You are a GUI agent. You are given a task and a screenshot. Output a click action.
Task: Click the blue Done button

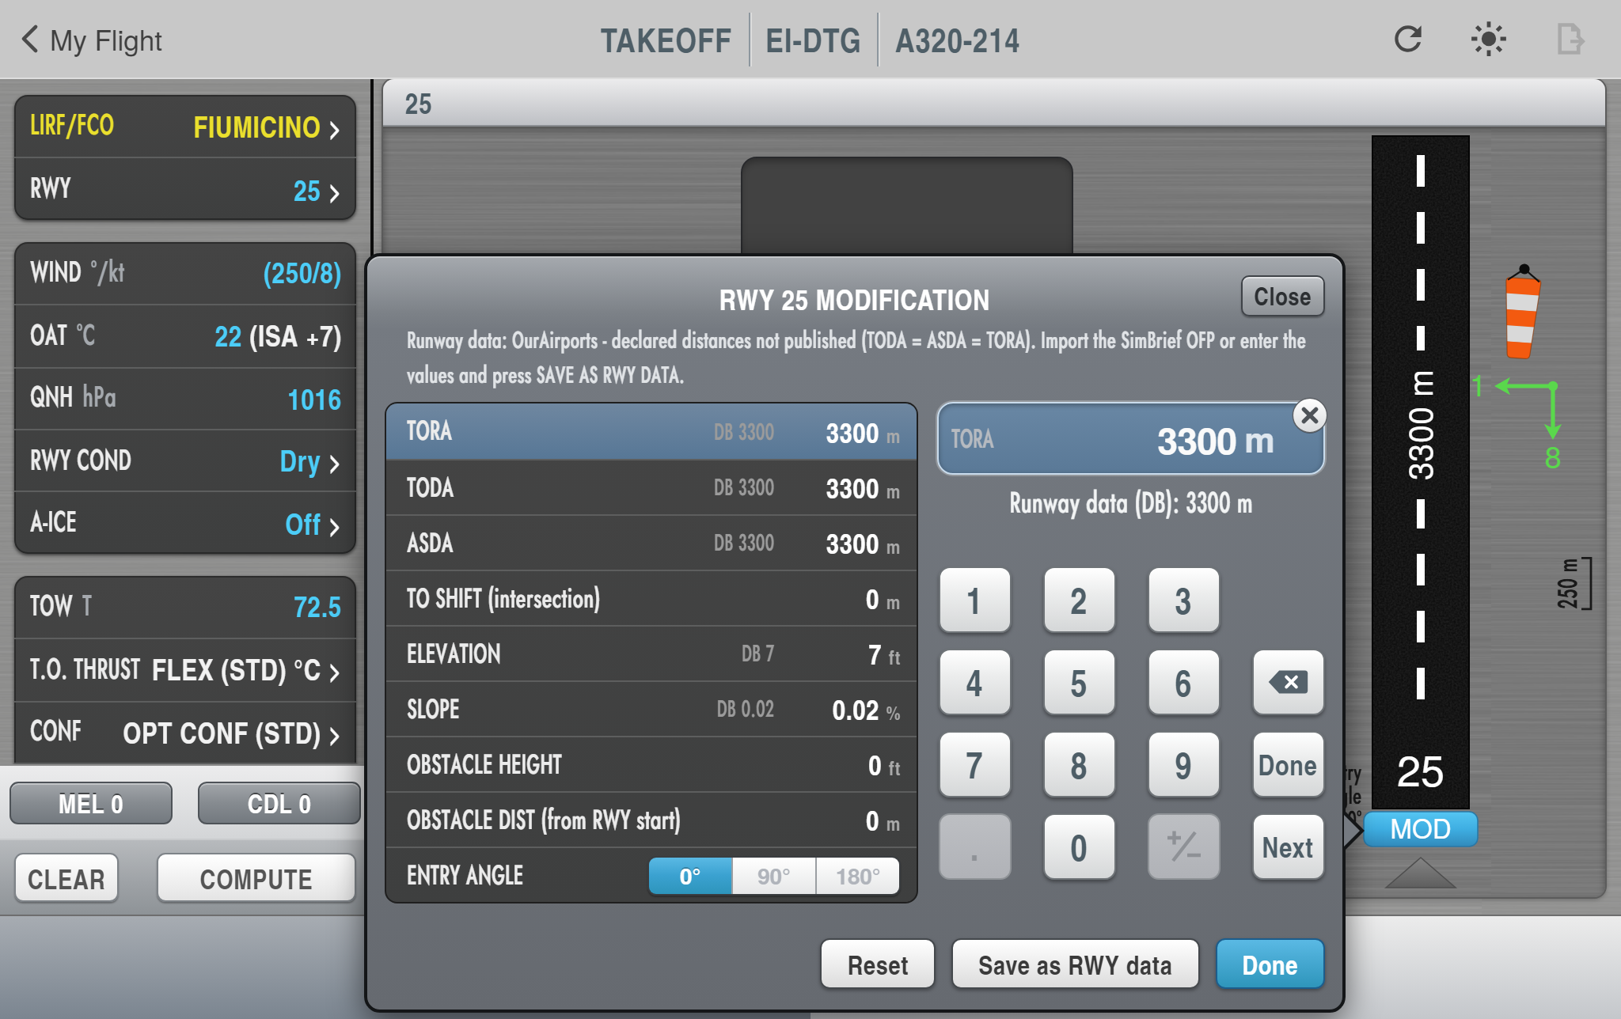(1270, 964)
